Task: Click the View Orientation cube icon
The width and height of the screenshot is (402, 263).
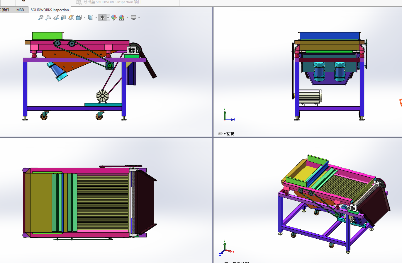Action: 79,18
